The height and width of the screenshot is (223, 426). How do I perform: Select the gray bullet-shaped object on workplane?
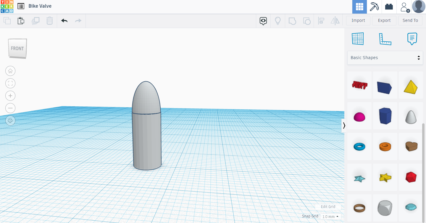coord(147,126)
